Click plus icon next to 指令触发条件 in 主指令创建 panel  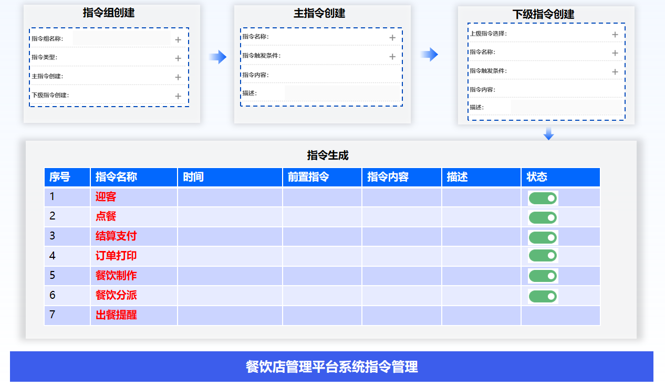392,56
